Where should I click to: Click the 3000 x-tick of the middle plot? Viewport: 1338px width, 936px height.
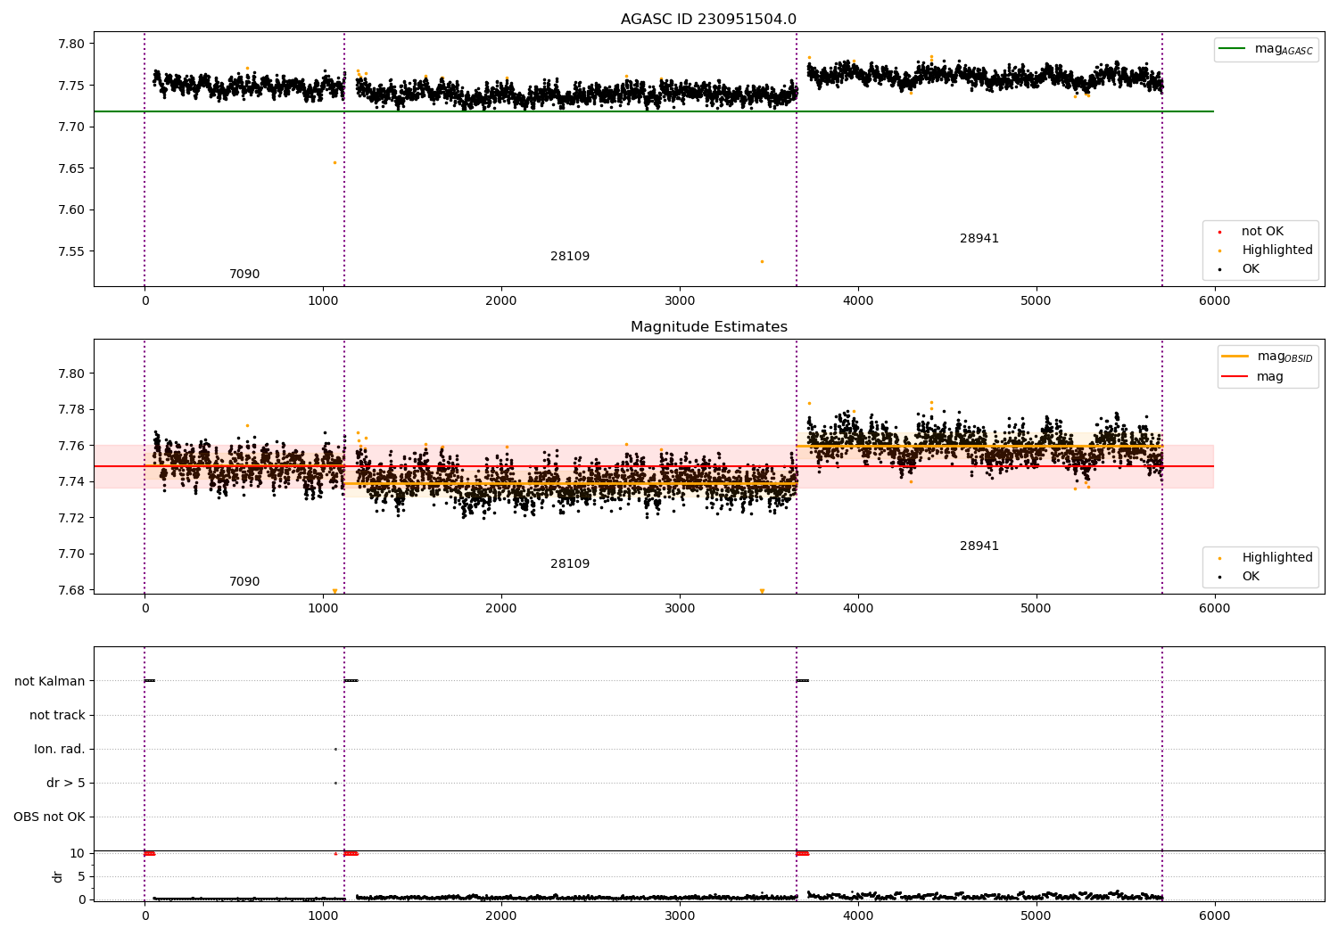tap(680, 608)
